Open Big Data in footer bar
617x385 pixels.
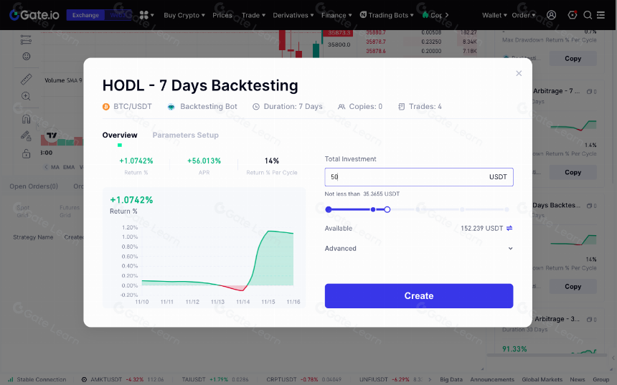pyautogui.click(x=451, y=379)
